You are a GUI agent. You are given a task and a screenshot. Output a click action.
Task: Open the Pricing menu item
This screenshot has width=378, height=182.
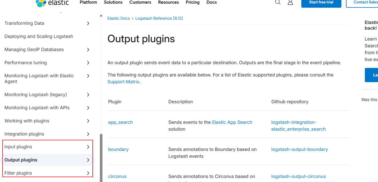(x=193, y=2)
